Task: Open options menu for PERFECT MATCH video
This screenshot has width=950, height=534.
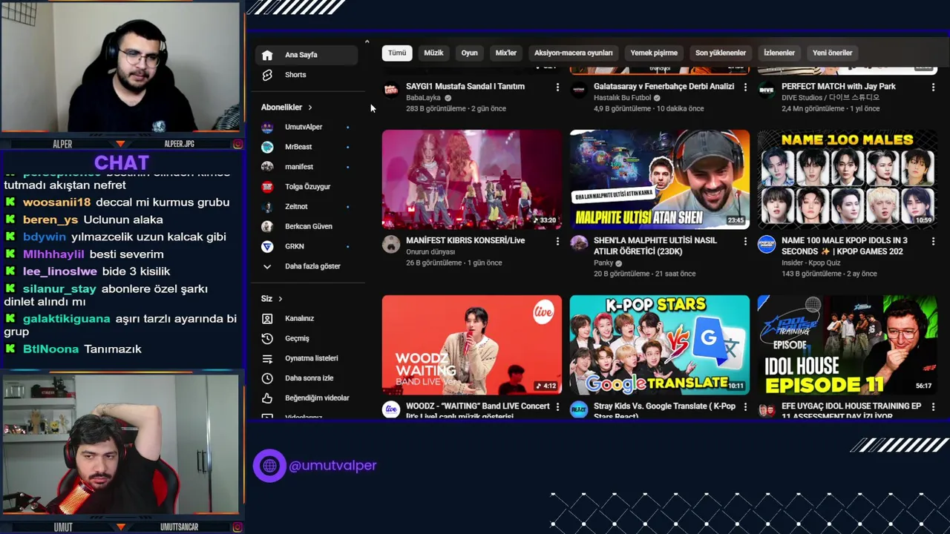Action: coord(933,87)
